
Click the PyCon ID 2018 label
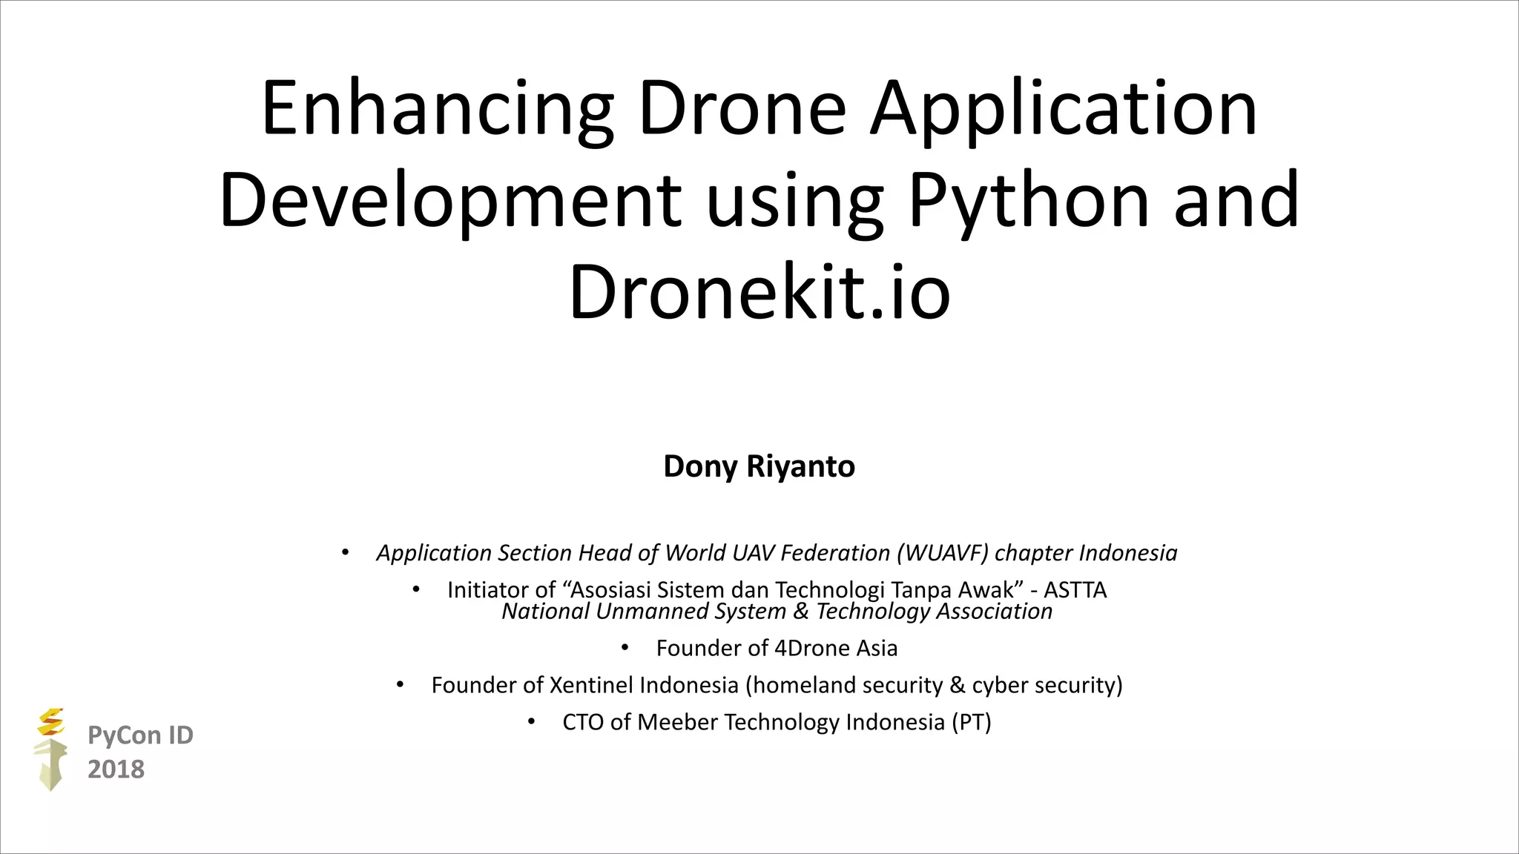139,735
